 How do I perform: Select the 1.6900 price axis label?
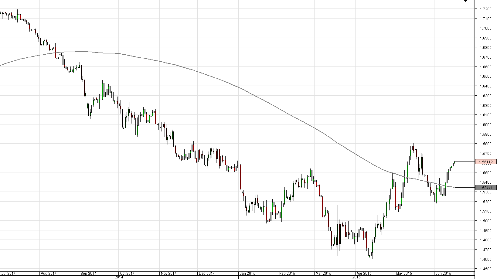point(485,38)
